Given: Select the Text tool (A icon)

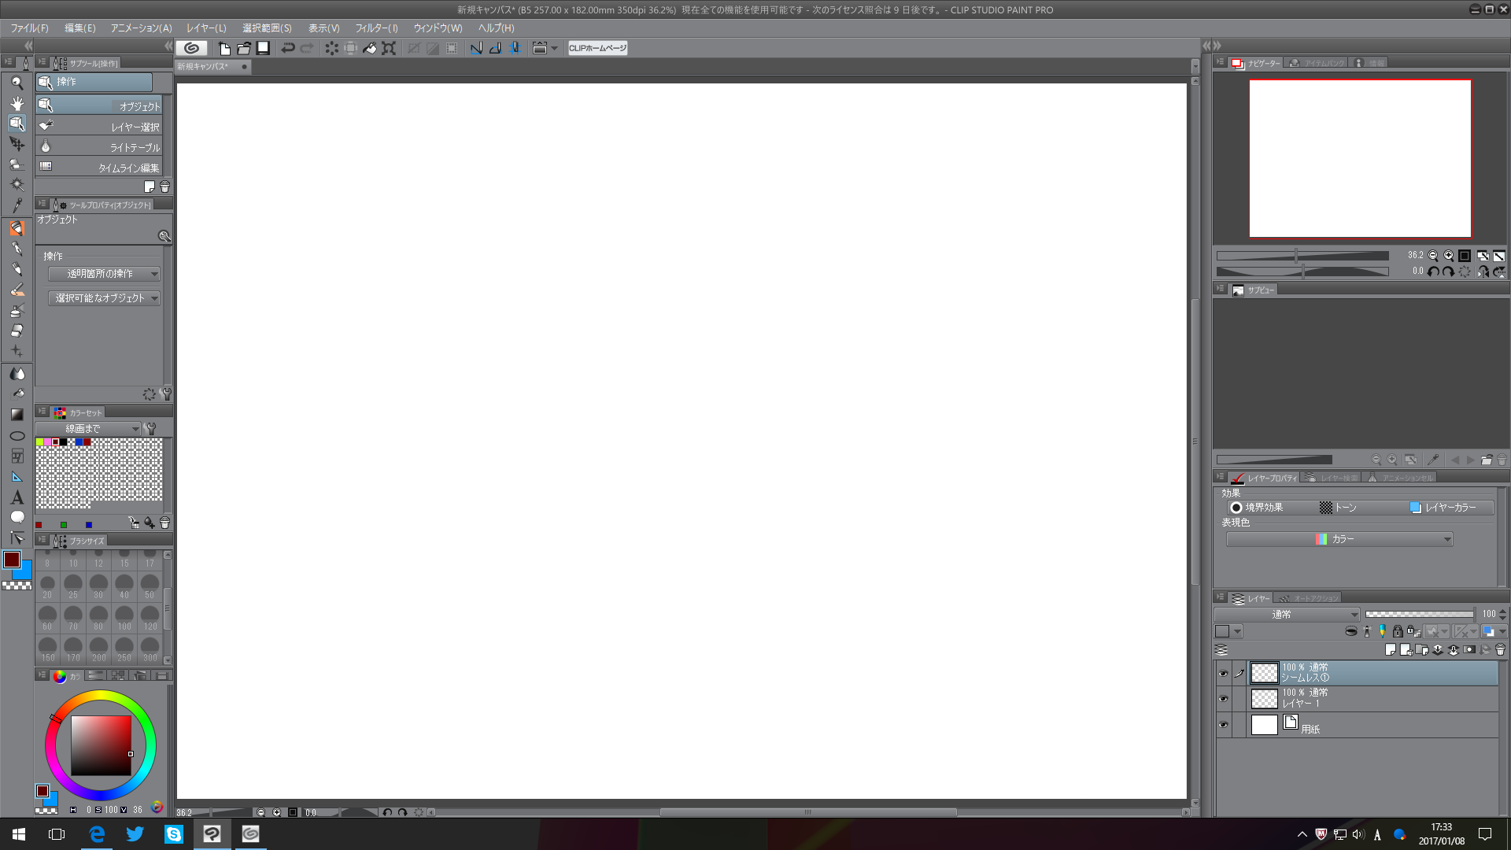Looking at the screenshot, I should 17,497.
